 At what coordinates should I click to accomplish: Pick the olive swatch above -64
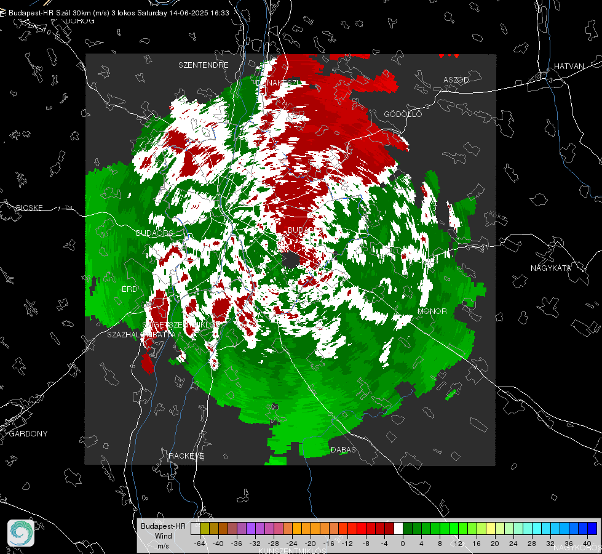205,529
